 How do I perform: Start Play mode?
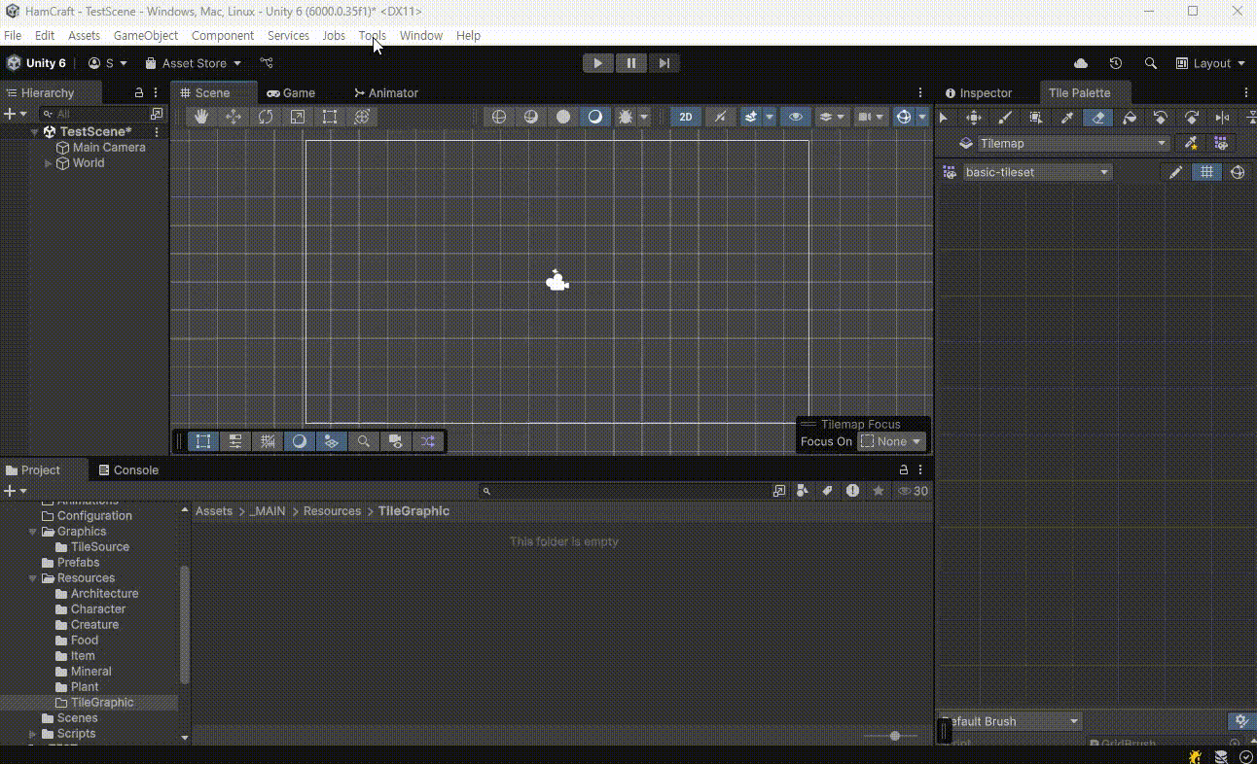pyautogui.click(x=598, y=63)
